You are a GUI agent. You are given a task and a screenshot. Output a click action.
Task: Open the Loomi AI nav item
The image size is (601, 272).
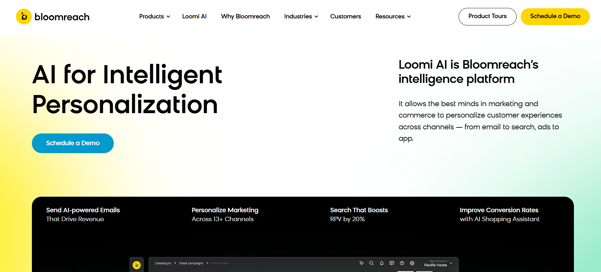194,17
